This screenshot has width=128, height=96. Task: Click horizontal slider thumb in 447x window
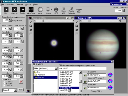pyautogui.click(x=89, y=21)
